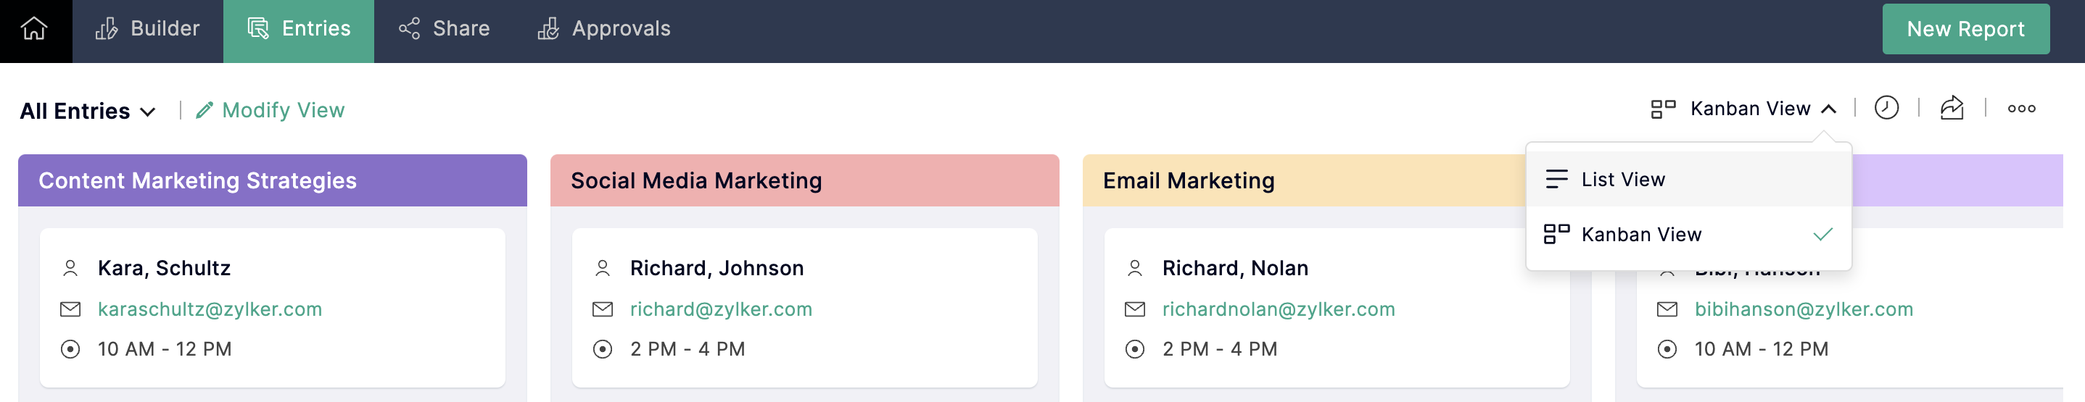Viewport: 2085px width, 402px height.
Task: Expand the All Entries dropdown
Action: click(88, 112)
